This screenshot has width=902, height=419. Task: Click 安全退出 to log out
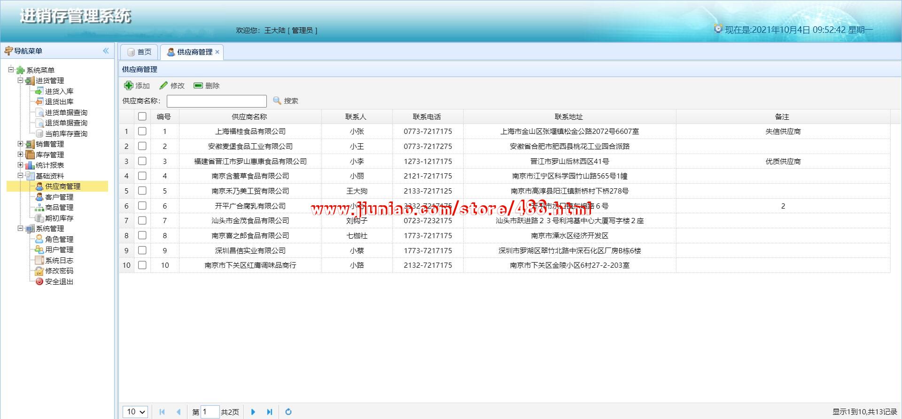click(x=59, y=281)
